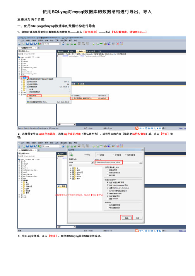The height and width of the screenshot is (276, 195).
Task: Choose the Ctrl+D create database menu item
Action: [48, 82]
